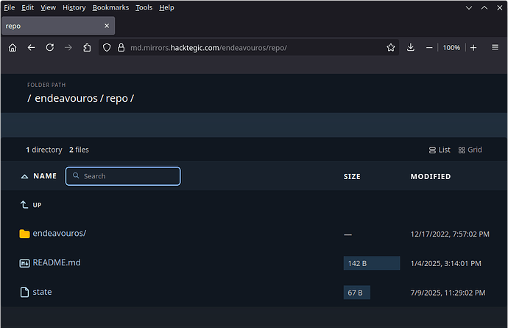Click the 1/4/2025, 3:14:01 PM date
This screenshot has width=508, height=328.
(x=446, y=263)
